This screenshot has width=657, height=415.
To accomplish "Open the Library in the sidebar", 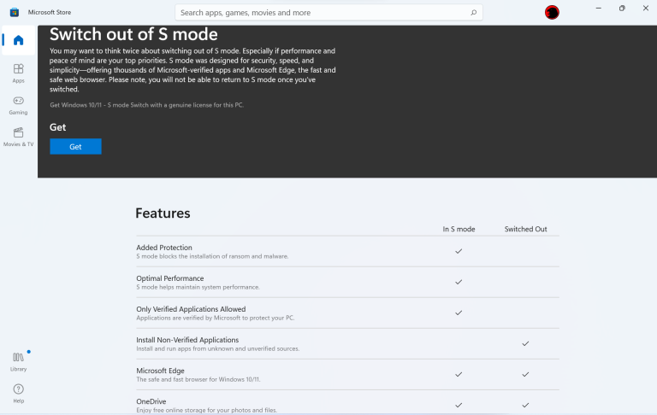I will (x=18, y=360).
